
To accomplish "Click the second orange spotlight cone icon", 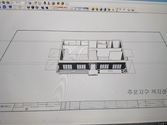I will [124, 10].
